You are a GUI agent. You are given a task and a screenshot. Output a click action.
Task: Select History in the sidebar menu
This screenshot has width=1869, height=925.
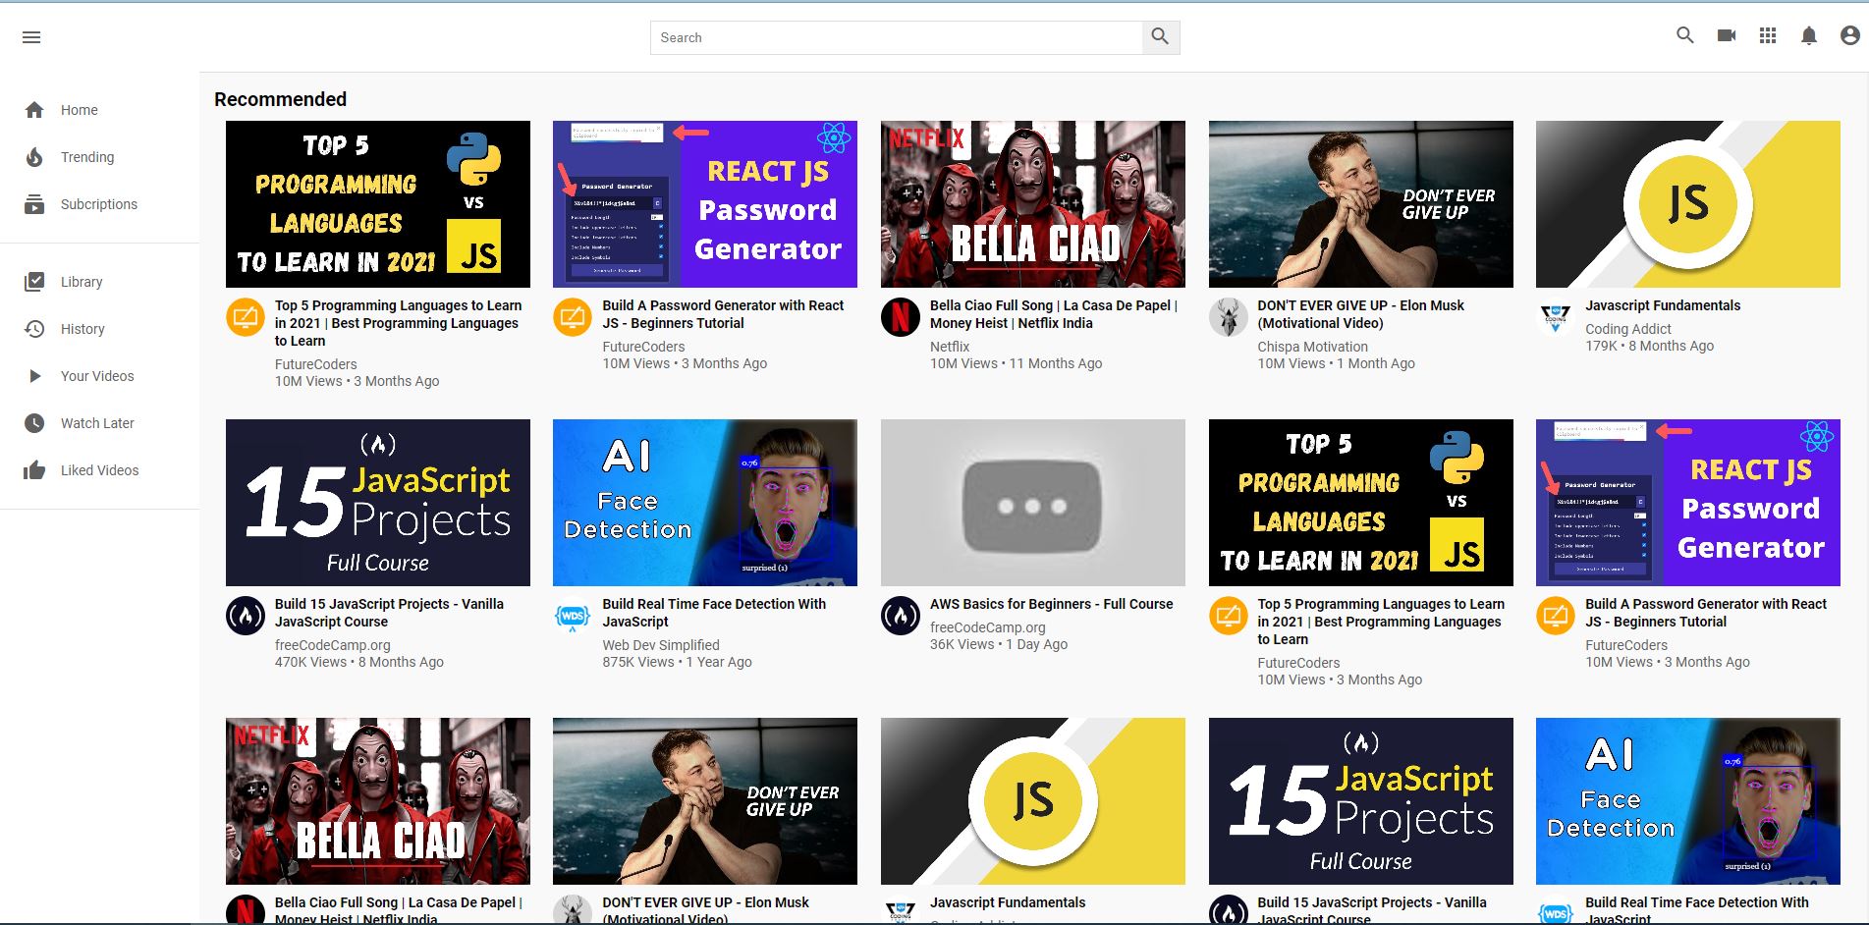82,329
